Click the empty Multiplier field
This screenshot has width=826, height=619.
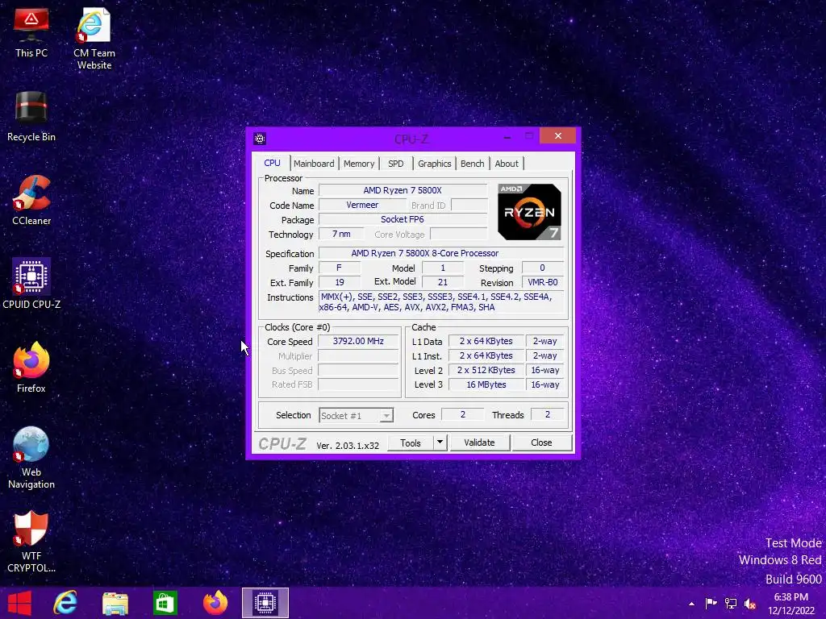(x=358, y=355)
